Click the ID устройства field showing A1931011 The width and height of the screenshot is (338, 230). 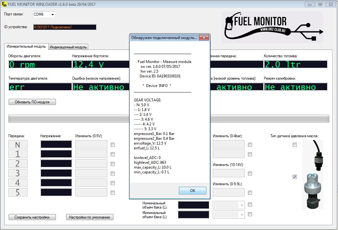click(x=65, y=27)
